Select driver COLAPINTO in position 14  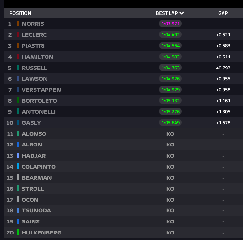pyautogui.click(x=39, y=167)
